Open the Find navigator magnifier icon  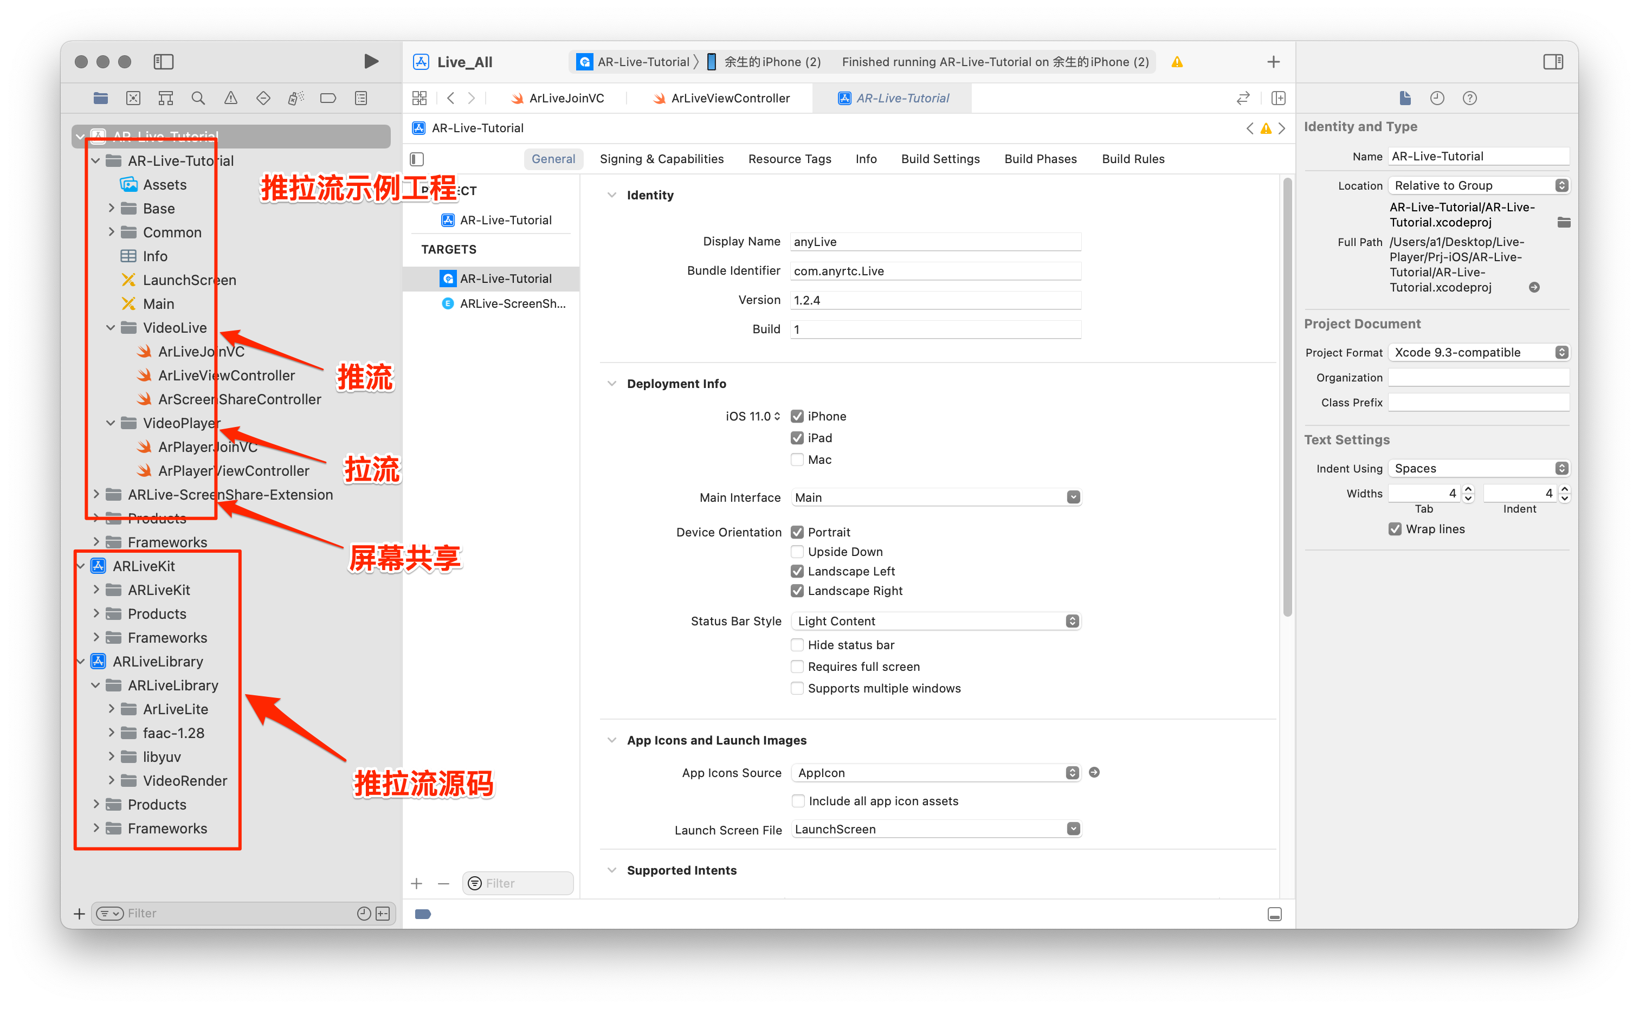click(198, 98)
